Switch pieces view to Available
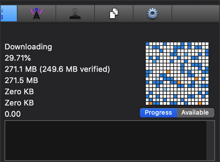Screen dimensions: 220x162 coord(195,113)
